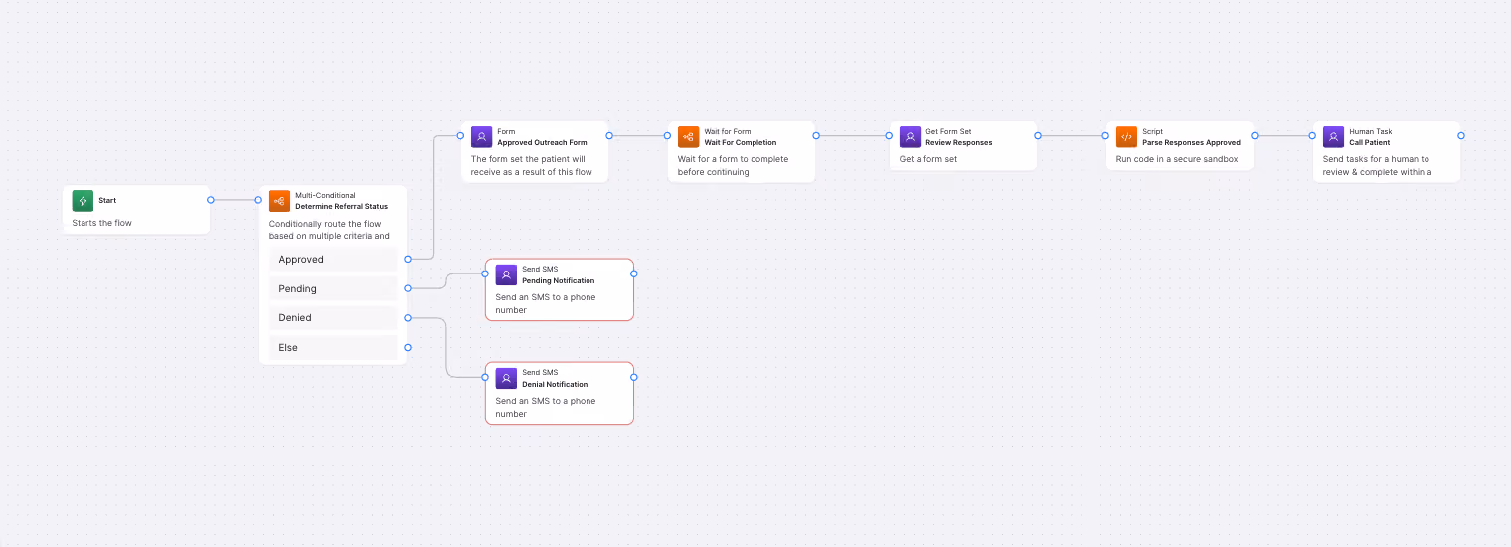Click the Review Responses output port

click(x=1038, y=135)
